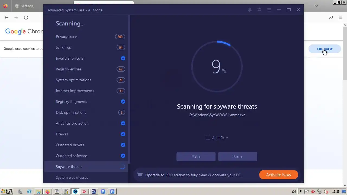Click the circular 9% scan progress indicator
This screenshot has height=195, width=347.
(x=217, y=67)
